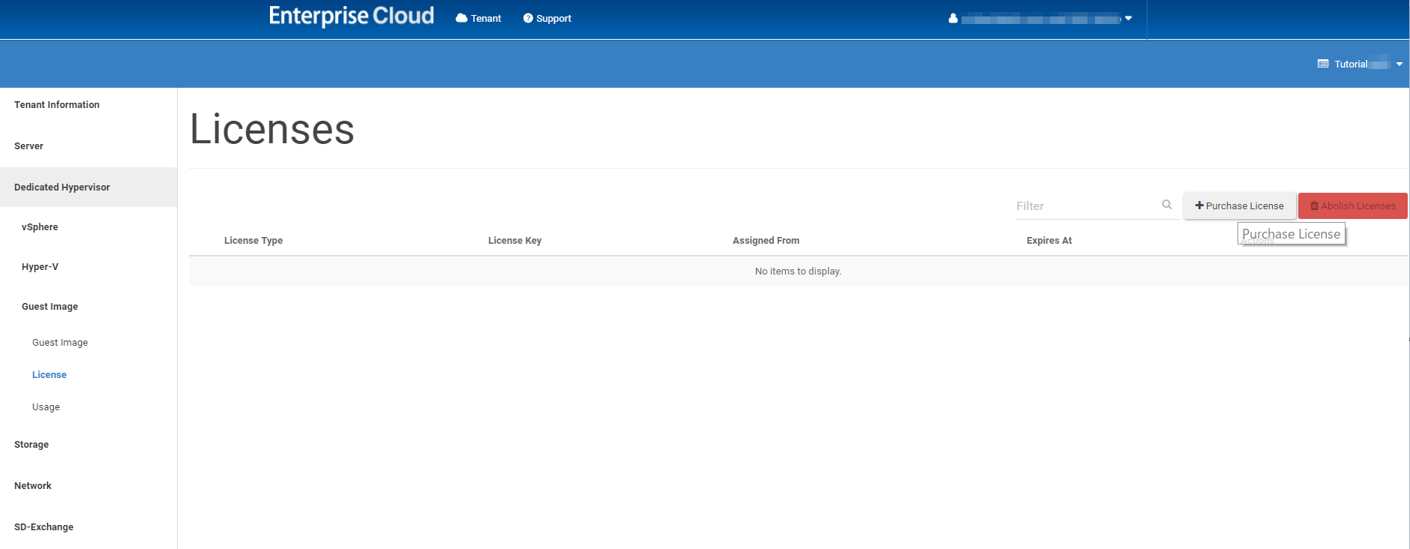Viewport: 1410px width, 549px height.
Task: Click the Purchase License button
Action: pos(1239,206)
